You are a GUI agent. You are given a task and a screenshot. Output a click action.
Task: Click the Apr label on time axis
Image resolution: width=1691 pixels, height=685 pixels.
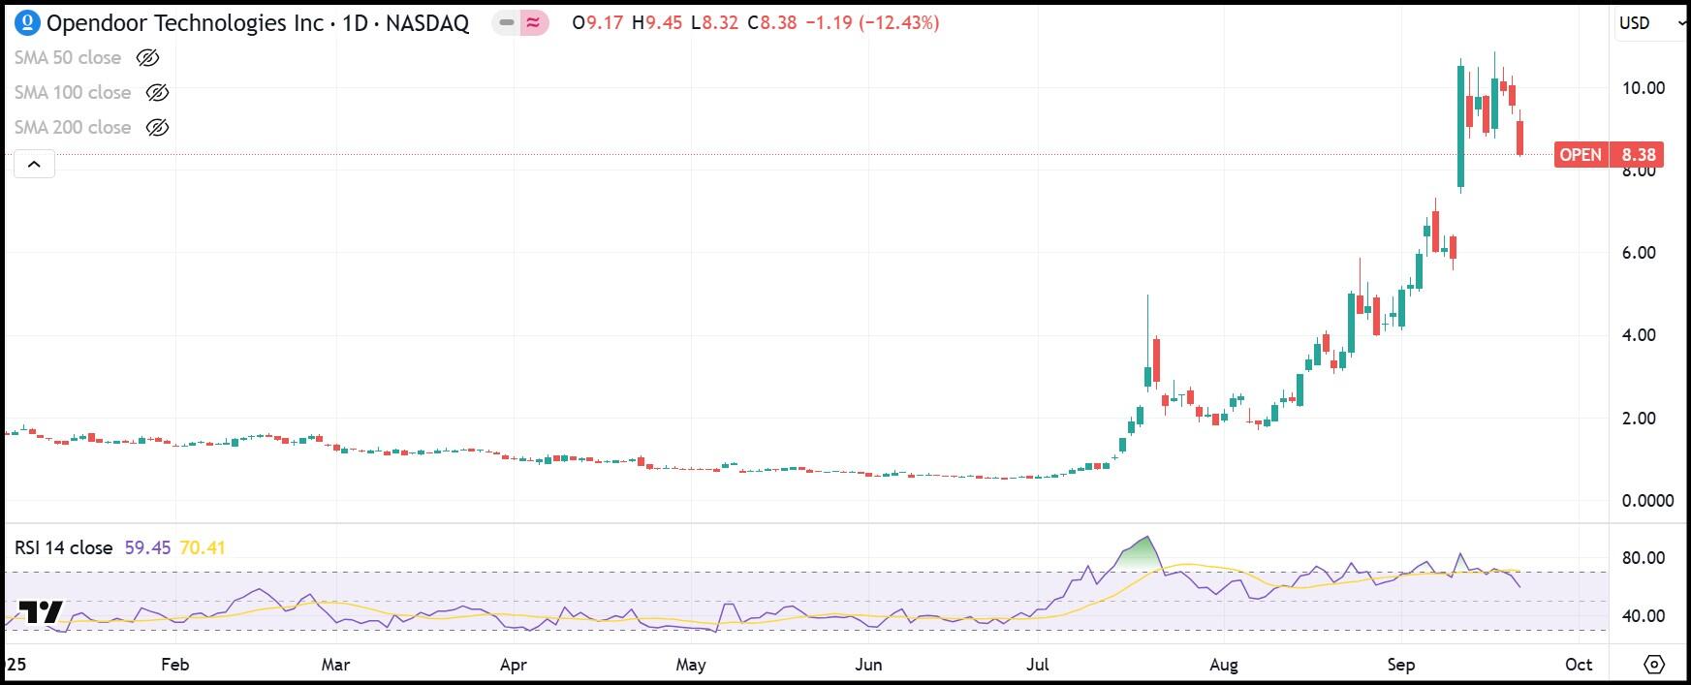coord(514,665)
